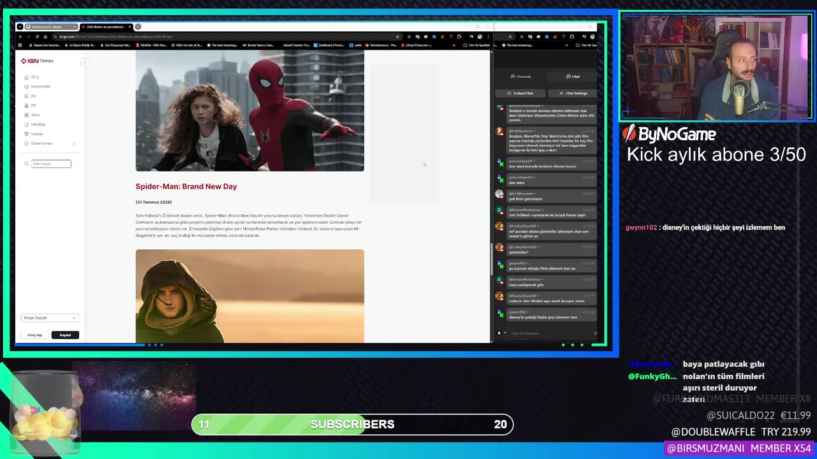Viewport: 817px width, 459px height.
Task: Open The best streaming bookmark in IGN window
Action: point(222,45)
